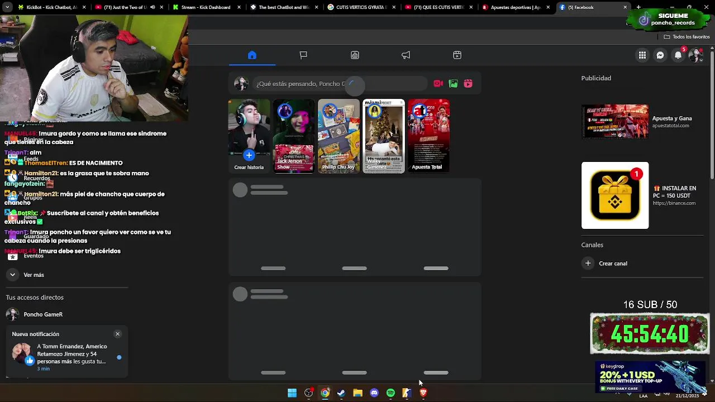Screen dimensions: 715x402
Task: Click the blue plus on Crear historia
Action: (x=249, y=155)
